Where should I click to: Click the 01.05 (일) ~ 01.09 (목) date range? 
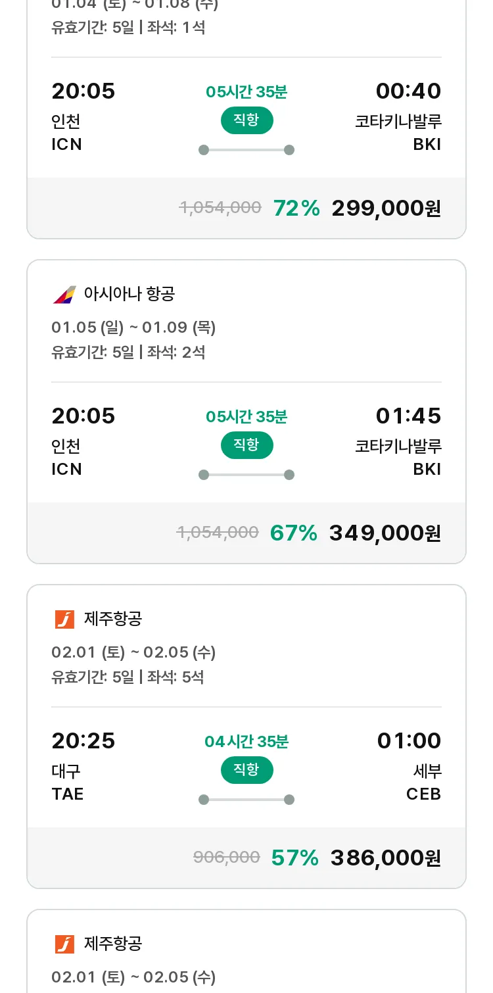[133, 327]
